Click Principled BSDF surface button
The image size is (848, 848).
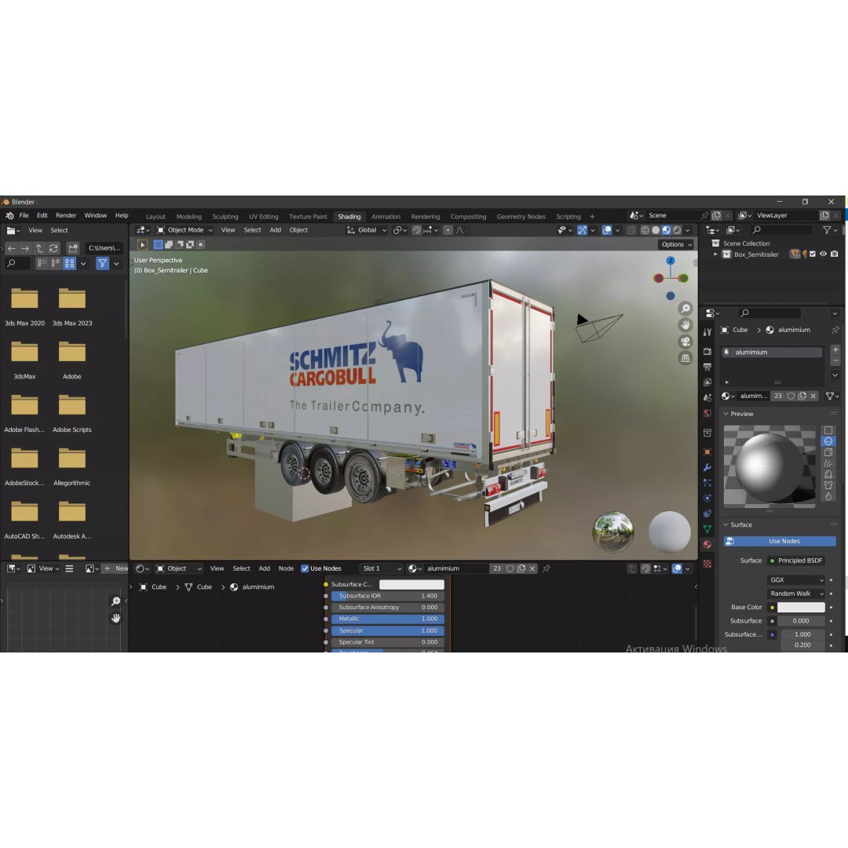pyautogui.click(x=796, y=561)
